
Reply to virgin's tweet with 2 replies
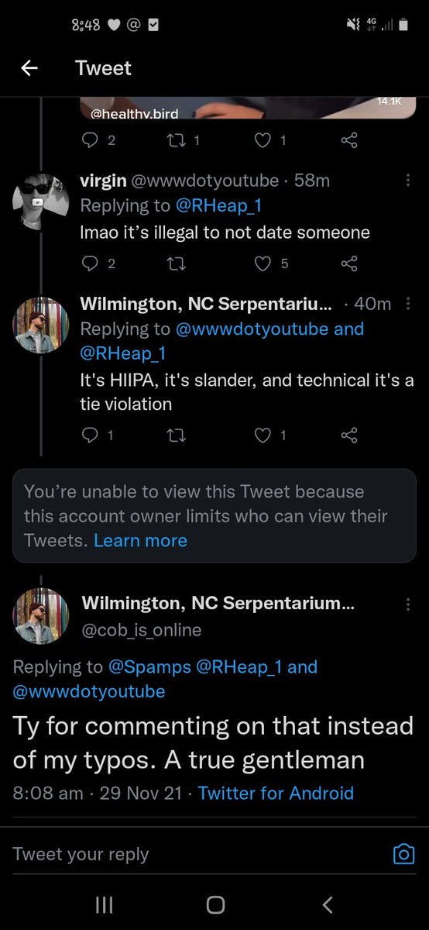90,263
